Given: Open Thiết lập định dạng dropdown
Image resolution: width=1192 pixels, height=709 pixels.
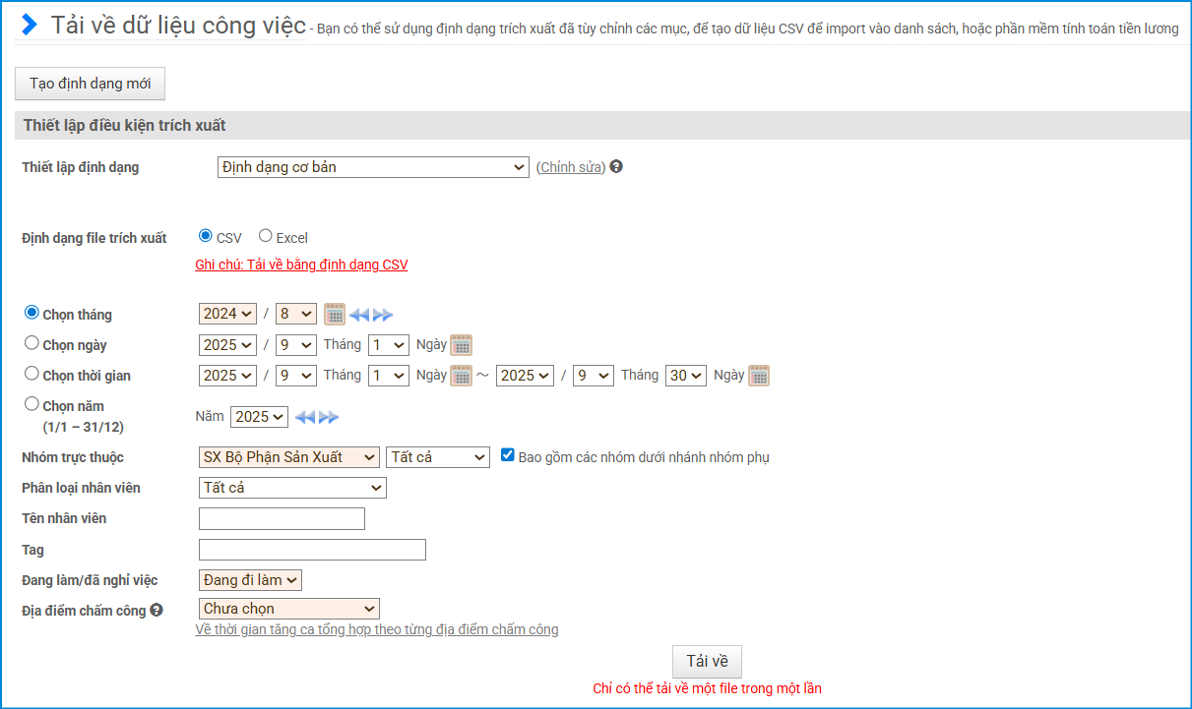Looking at the screenshot, I should click(x=373, y=167).
